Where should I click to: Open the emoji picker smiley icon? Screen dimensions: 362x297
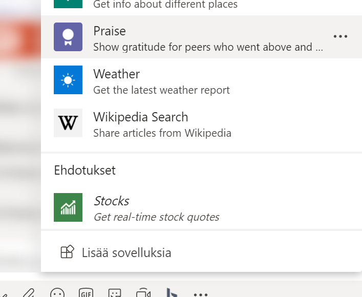pos(57,293)
